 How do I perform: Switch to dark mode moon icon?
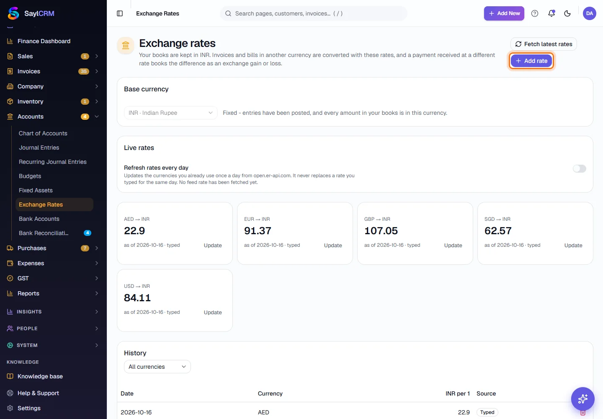coord(567,13)
